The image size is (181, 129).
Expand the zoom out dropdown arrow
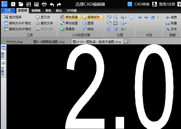pyautogui.click(x=126, y=23)
